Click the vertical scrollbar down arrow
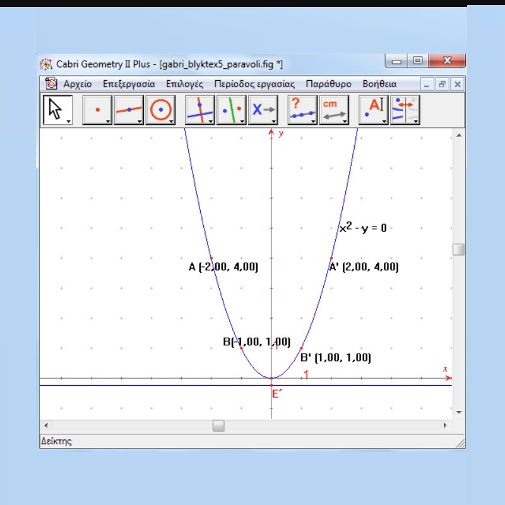 (x=459, y=412)
